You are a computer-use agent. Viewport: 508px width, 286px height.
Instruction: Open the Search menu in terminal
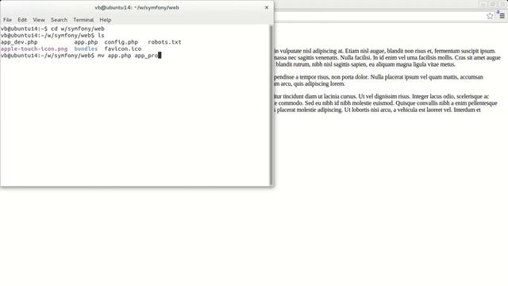point(59,20)
